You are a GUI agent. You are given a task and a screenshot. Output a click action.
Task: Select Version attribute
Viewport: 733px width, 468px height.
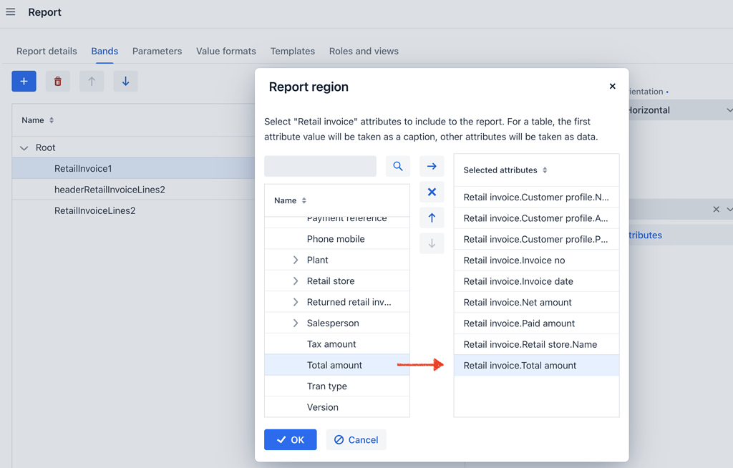(337, 407)
